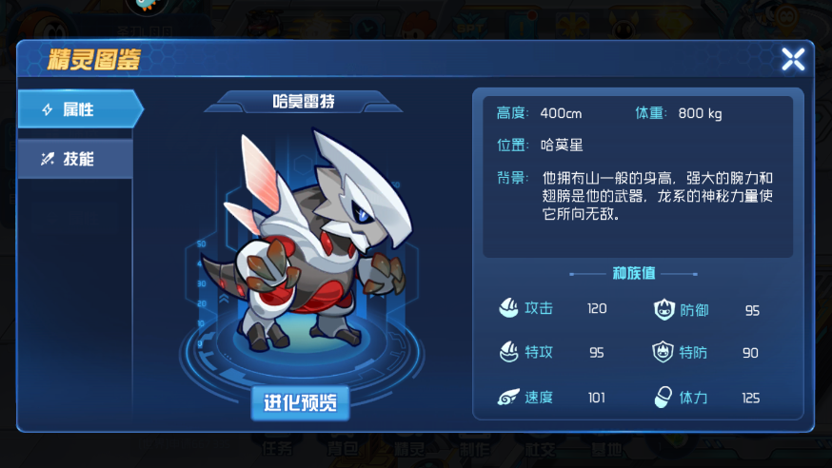Click the 速度 wing icon
The width and height of the screenshot is (832, 468).
pos(507,397)
